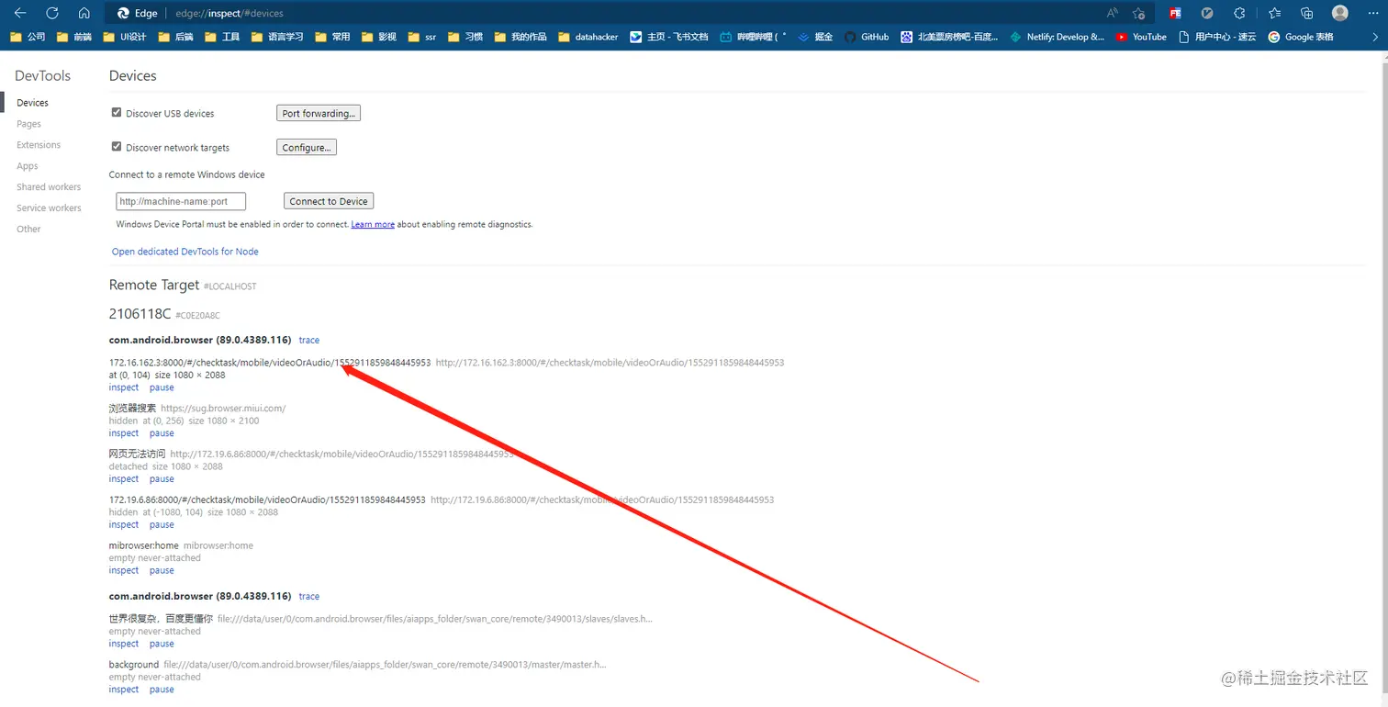Screen dimensions: 1388x707
Task: Go to the home page icon
Action: coord(84,13)
